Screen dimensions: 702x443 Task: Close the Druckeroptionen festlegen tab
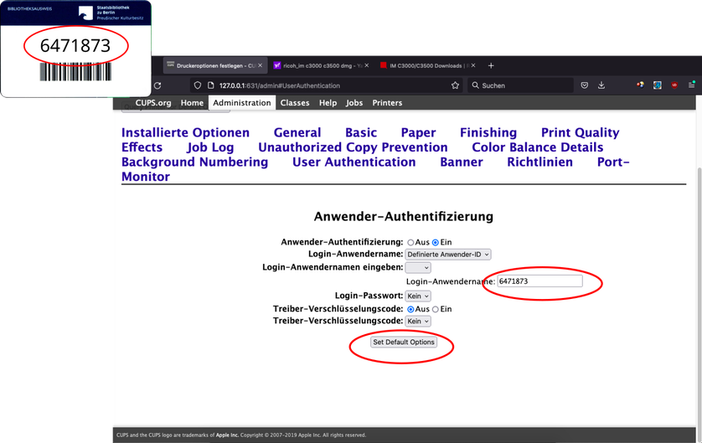[261, 65]
